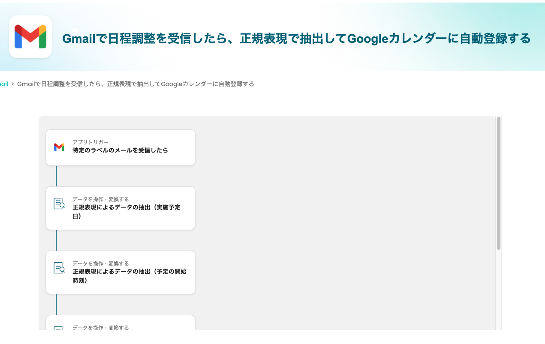
Task: Click the scrollbar track below the thumb
Action: click(499, 291)
